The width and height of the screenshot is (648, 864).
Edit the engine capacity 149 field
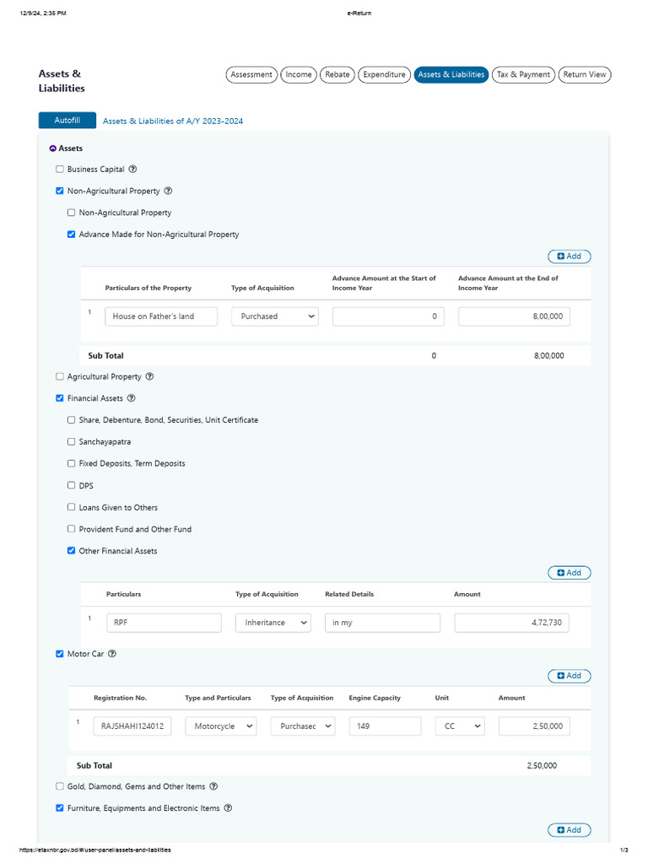[x=385, y=726]
